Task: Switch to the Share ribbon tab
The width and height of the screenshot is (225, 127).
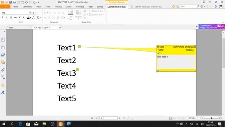Action: pyautogui.click(x=69, y=7)
